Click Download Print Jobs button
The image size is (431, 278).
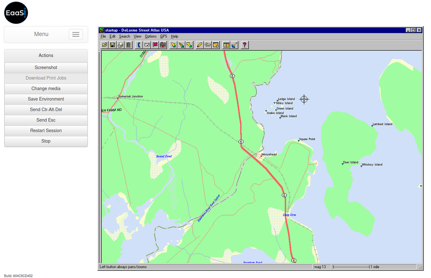pos(46,78)
